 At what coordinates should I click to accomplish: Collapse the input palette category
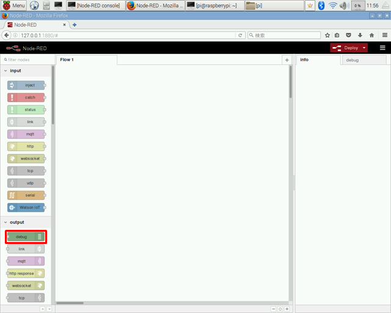[26, 71]
